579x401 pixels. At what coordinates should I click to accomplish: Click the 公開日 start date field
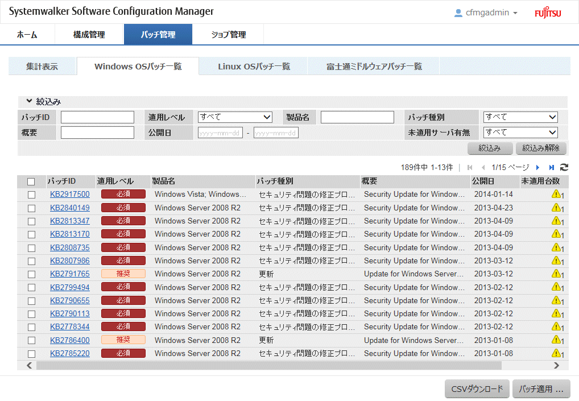click(x=220, y=133)
